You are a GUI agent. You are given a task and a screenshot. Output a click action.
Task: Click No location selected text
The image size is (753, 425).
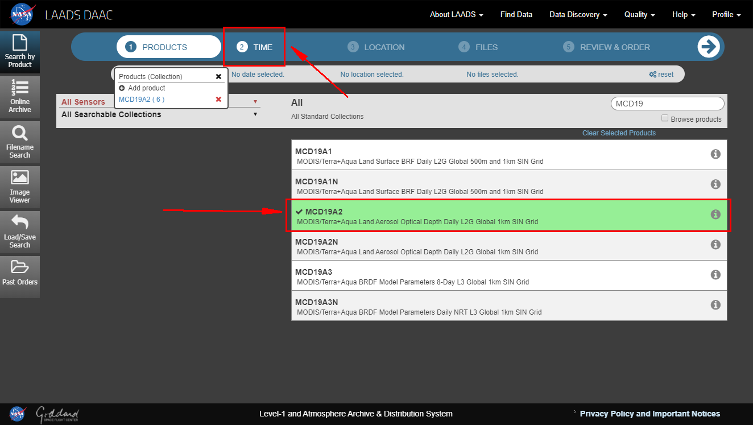click(x=372, y=75)
